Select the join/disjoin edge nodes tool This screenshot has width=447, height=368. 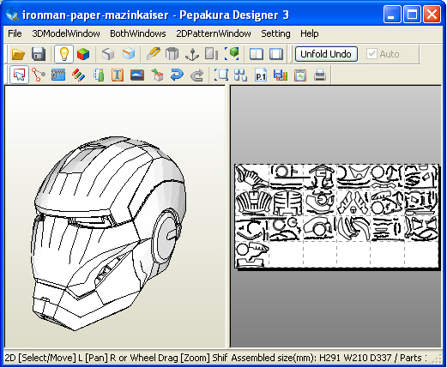(39, 75)
